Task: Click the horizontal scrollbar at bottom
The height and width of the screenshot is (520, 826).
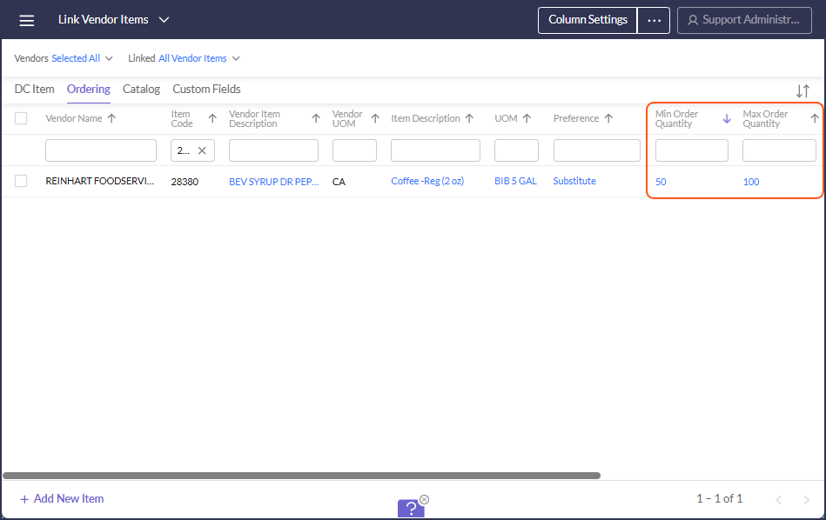Action: 301,476
